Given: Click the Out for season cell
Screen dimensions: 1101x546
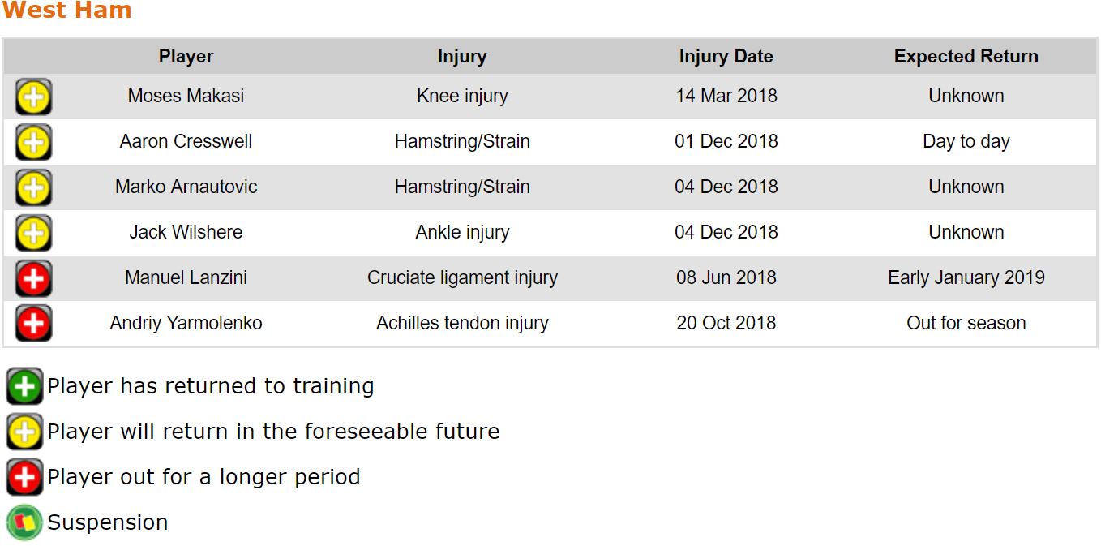Looking at the screenshot, I should (x=966, y=323).
